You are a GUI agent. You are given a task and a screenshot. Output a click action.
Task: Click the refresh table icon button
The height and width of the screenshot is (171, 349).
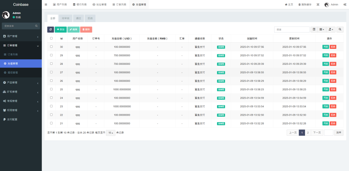tap(50, 30)
